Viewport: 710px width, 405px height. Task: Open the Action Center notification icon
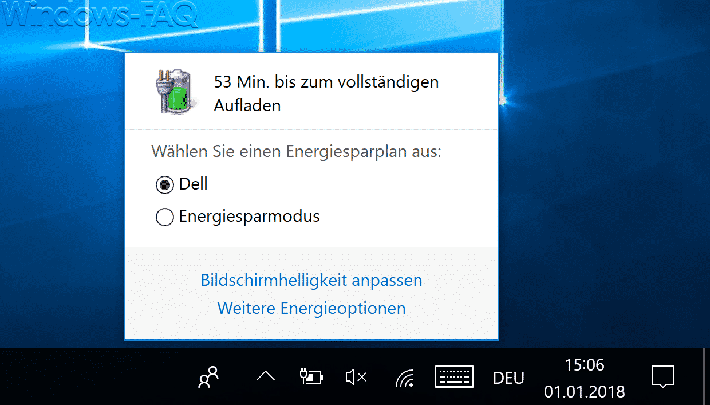(x=663, y=377)
